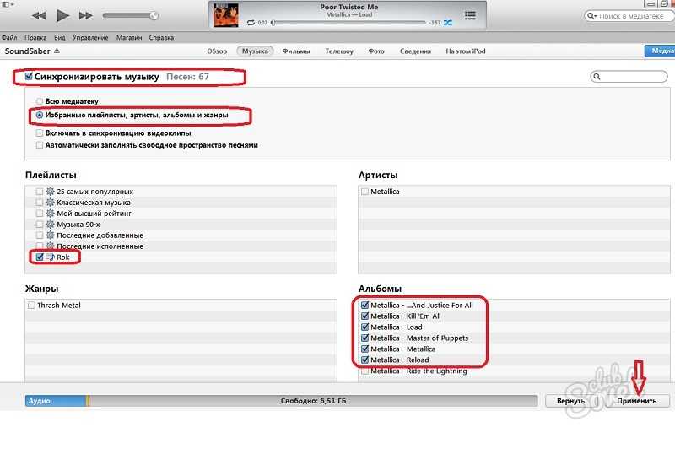Toggle the Синхронизировать музыку checkbox
Viewport: 675px width, 449px height.
[29, 76]
